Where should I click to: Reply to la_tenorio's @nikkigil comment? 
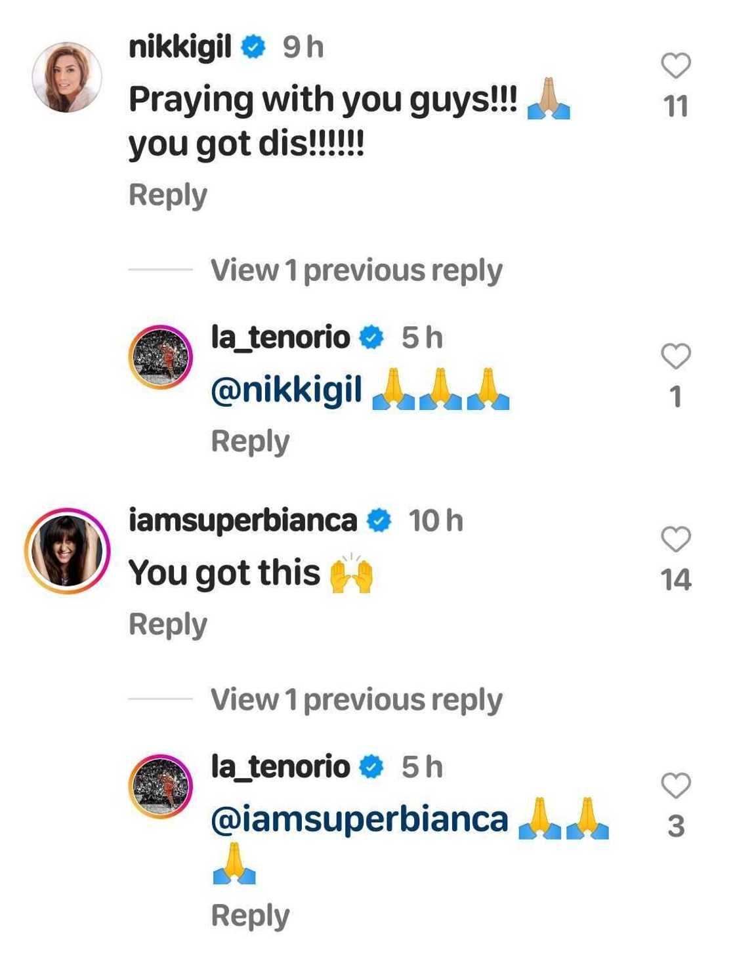click(250, 441)
